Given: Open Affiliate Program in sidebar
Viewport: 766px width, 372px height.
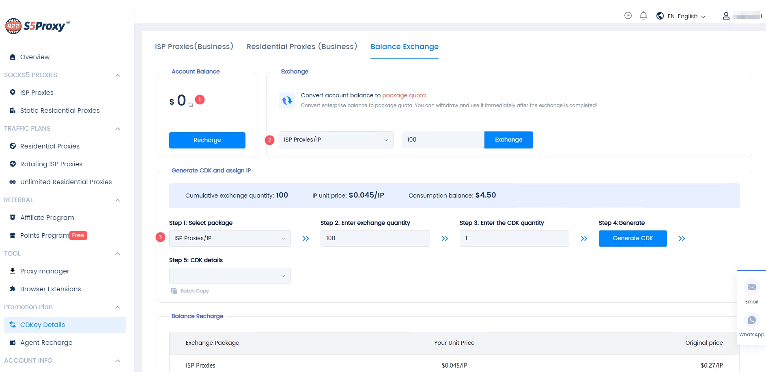Looking at the screenshot, I should (47, 218).
